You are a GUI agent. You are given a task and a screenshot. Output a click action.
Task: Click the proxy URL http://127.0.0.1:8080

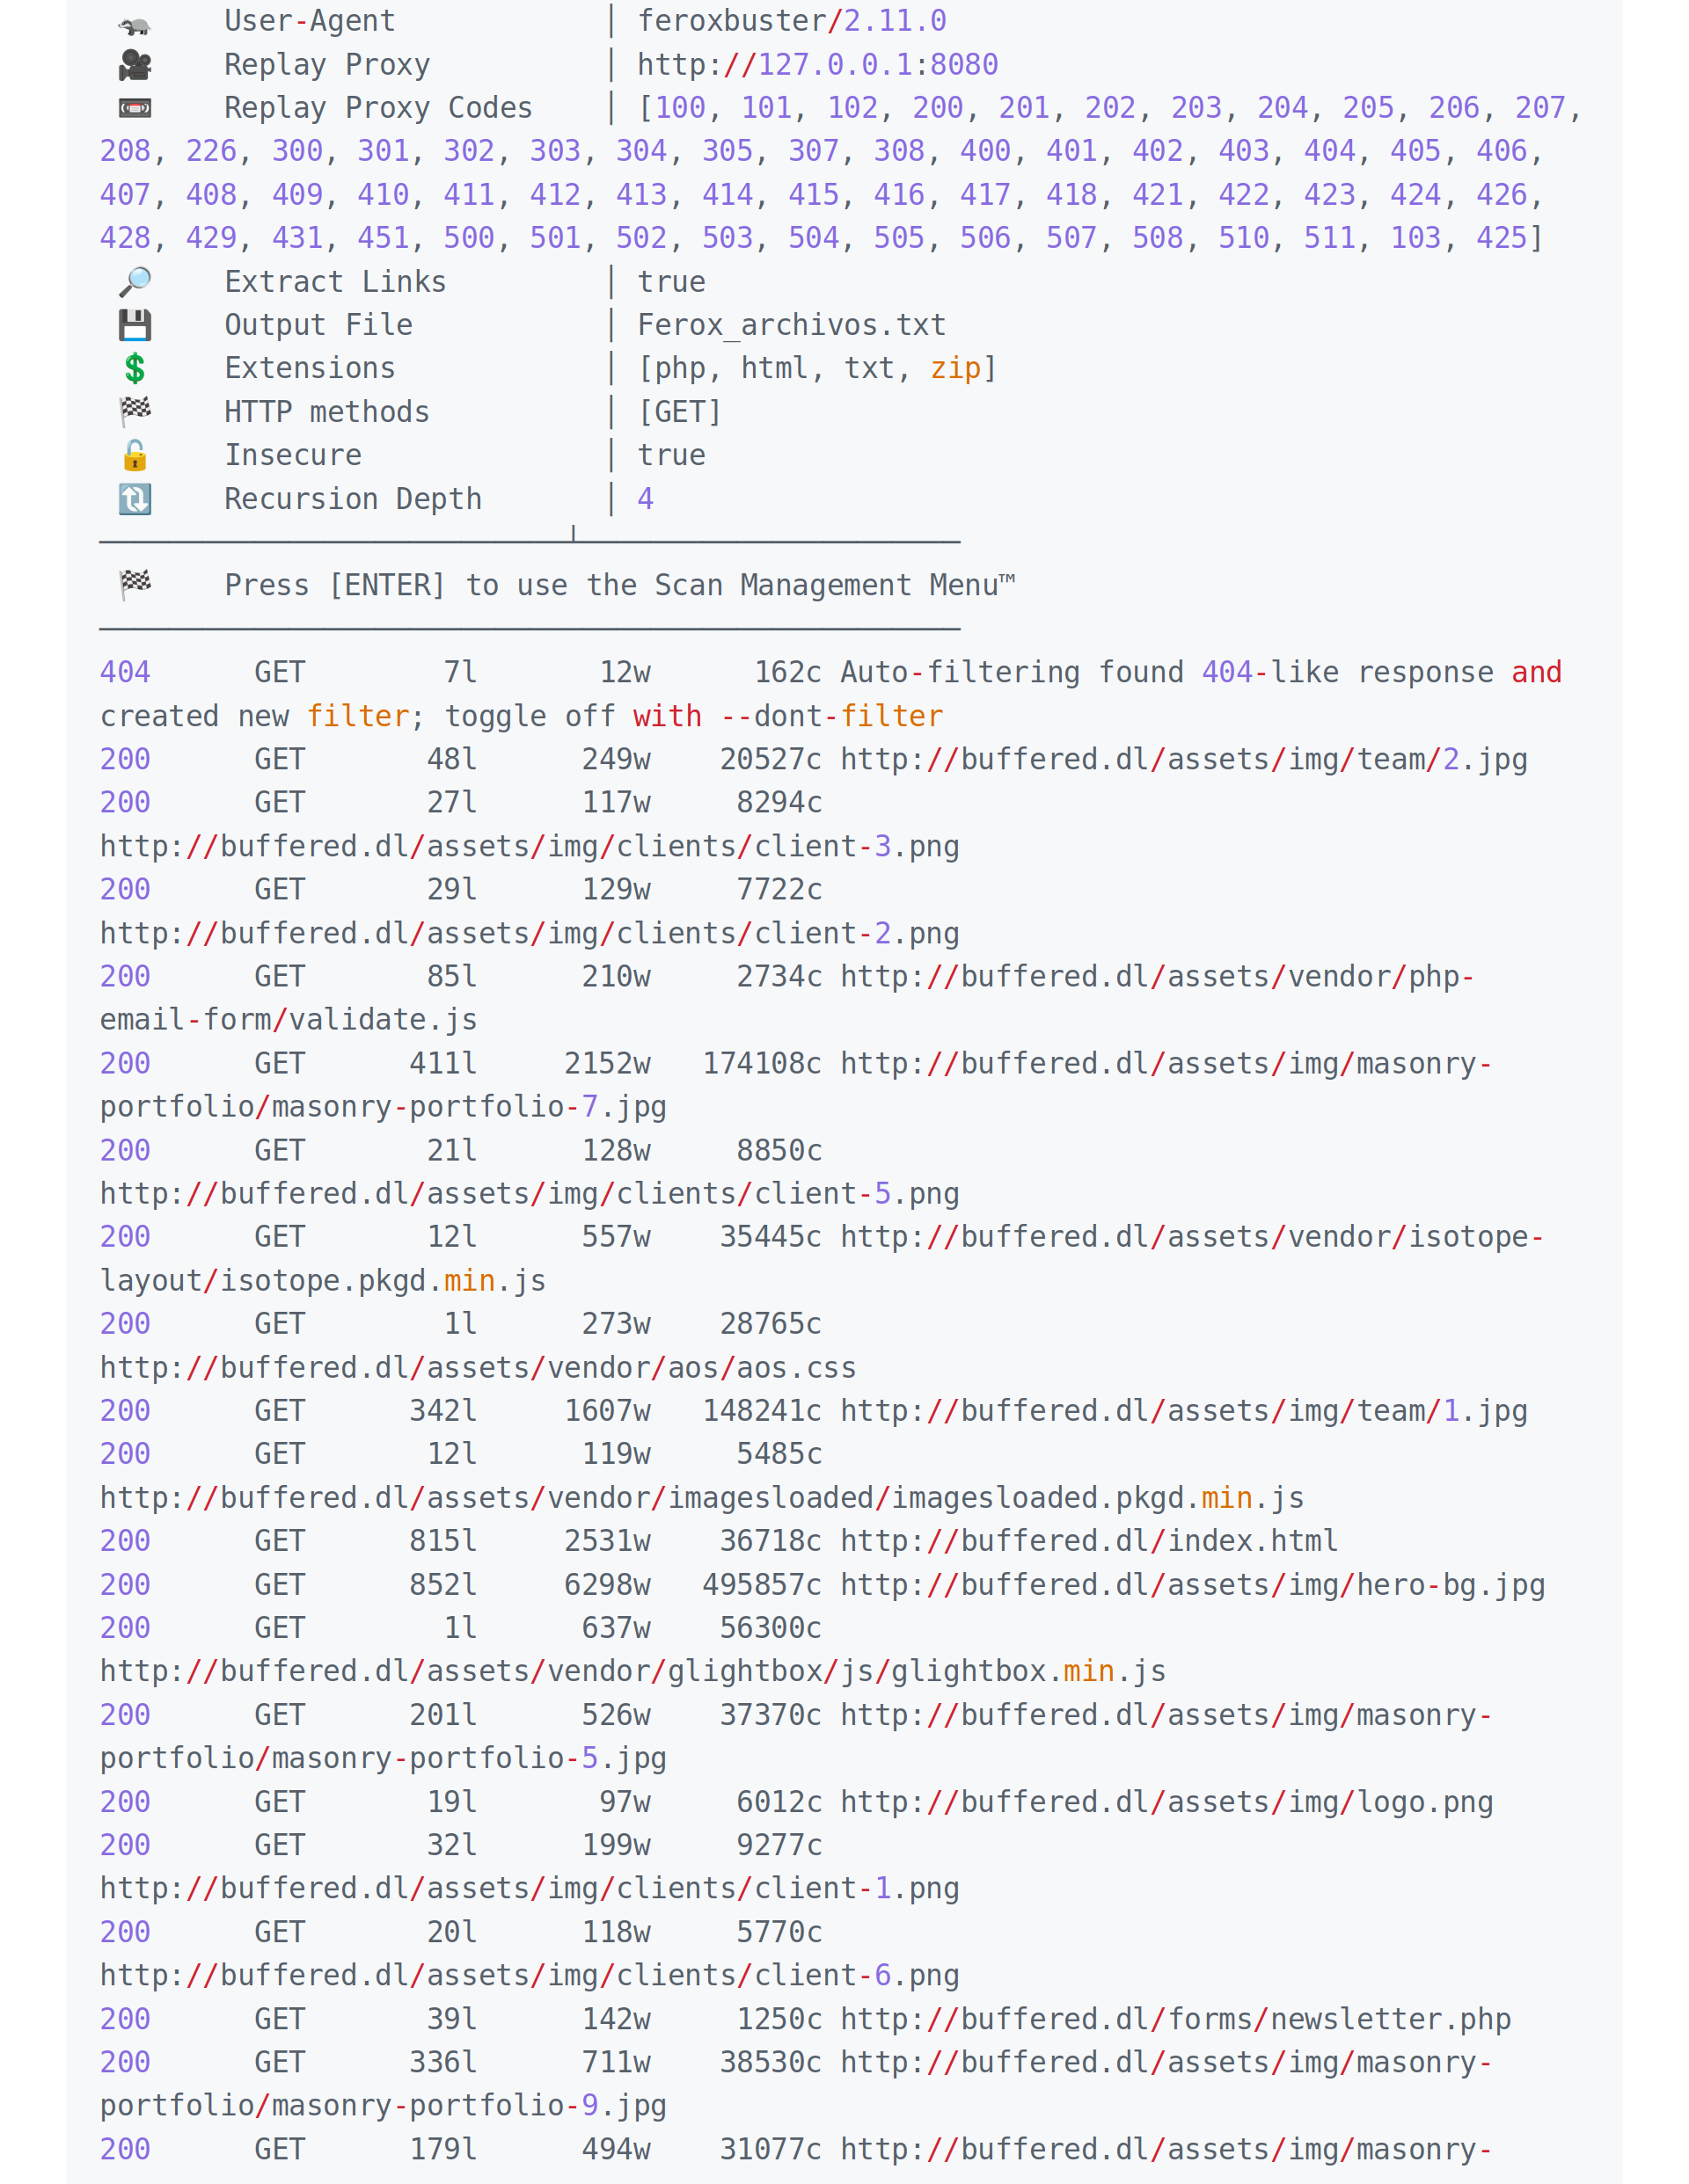pos(817,65)
